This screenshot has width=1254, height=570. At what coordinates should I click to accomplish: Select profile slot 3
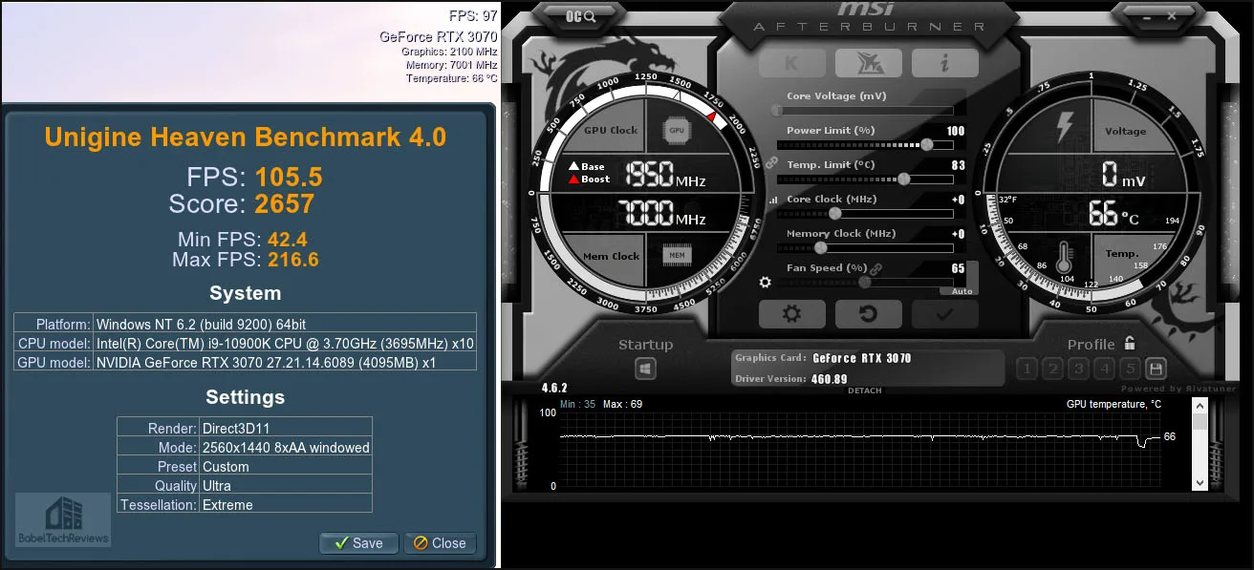tap(1078, 369)
